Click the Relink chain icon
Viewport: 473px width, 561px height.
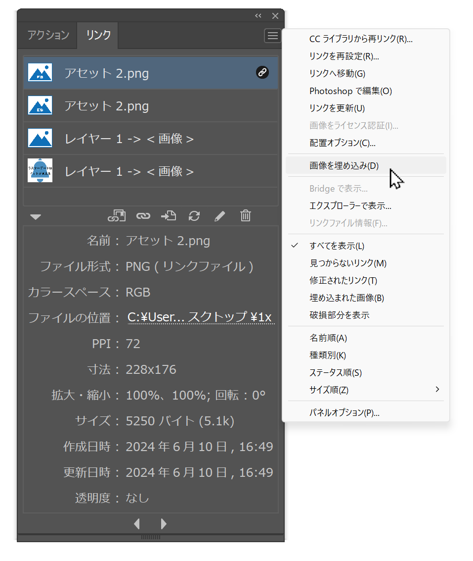pyautogui.click(x=143, y=216)
